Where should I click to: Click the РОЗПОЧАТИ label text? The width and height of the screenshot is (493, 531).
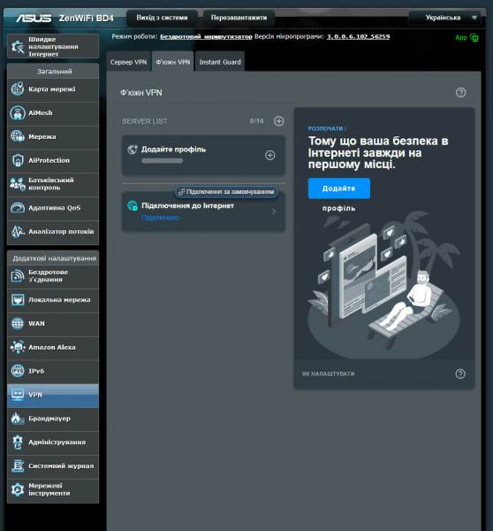pyautogui.click(x=327, y=128)
